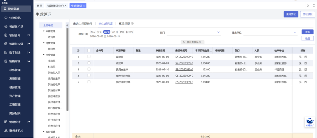Click the document icon beside 智能财税

click(x=6, y=61)
